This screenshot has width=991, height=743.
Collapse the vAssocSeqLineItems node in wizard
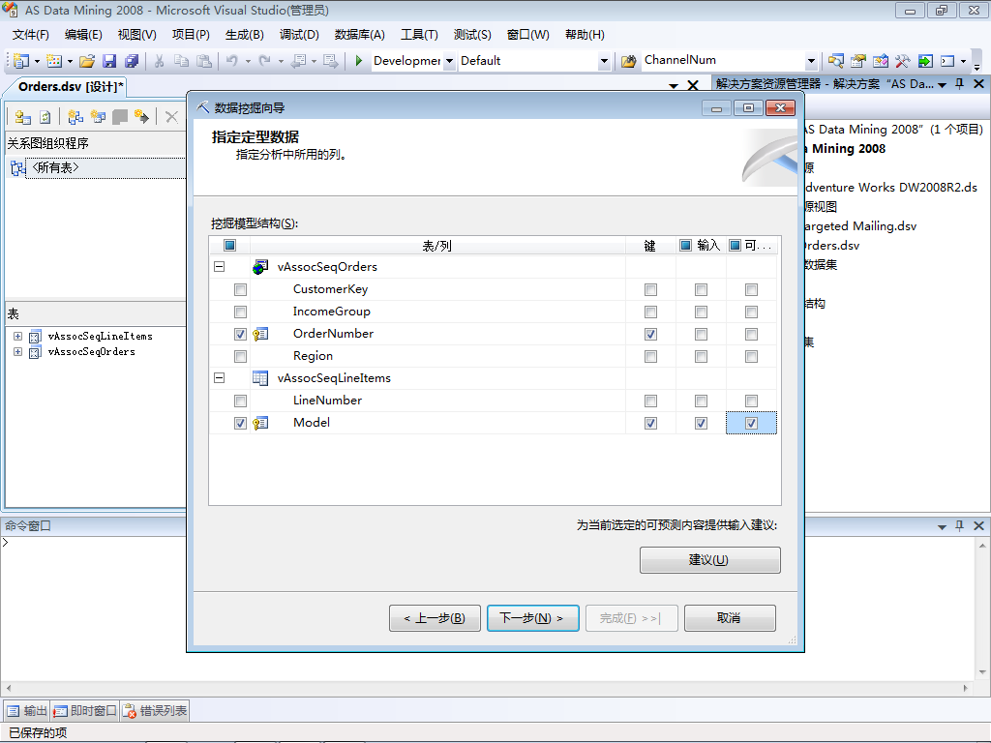tap(220, 378)
